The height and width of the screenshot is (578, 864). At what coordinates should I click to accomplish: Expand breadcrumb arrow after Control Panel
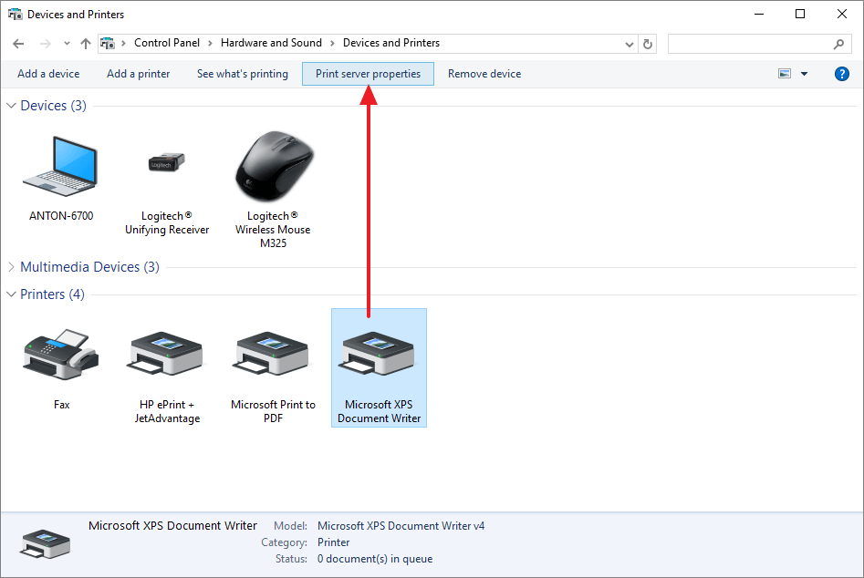click(210, 44)
